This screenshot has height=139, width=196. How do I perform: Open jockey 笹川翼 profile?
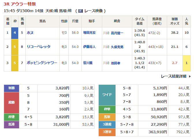pos(88,63)
